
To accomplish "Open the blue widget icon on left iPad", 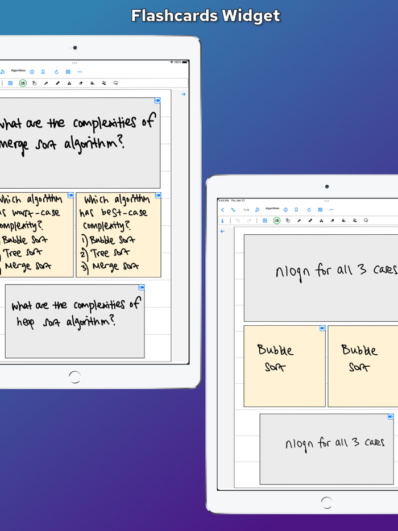I will click(x=10, y=83).
